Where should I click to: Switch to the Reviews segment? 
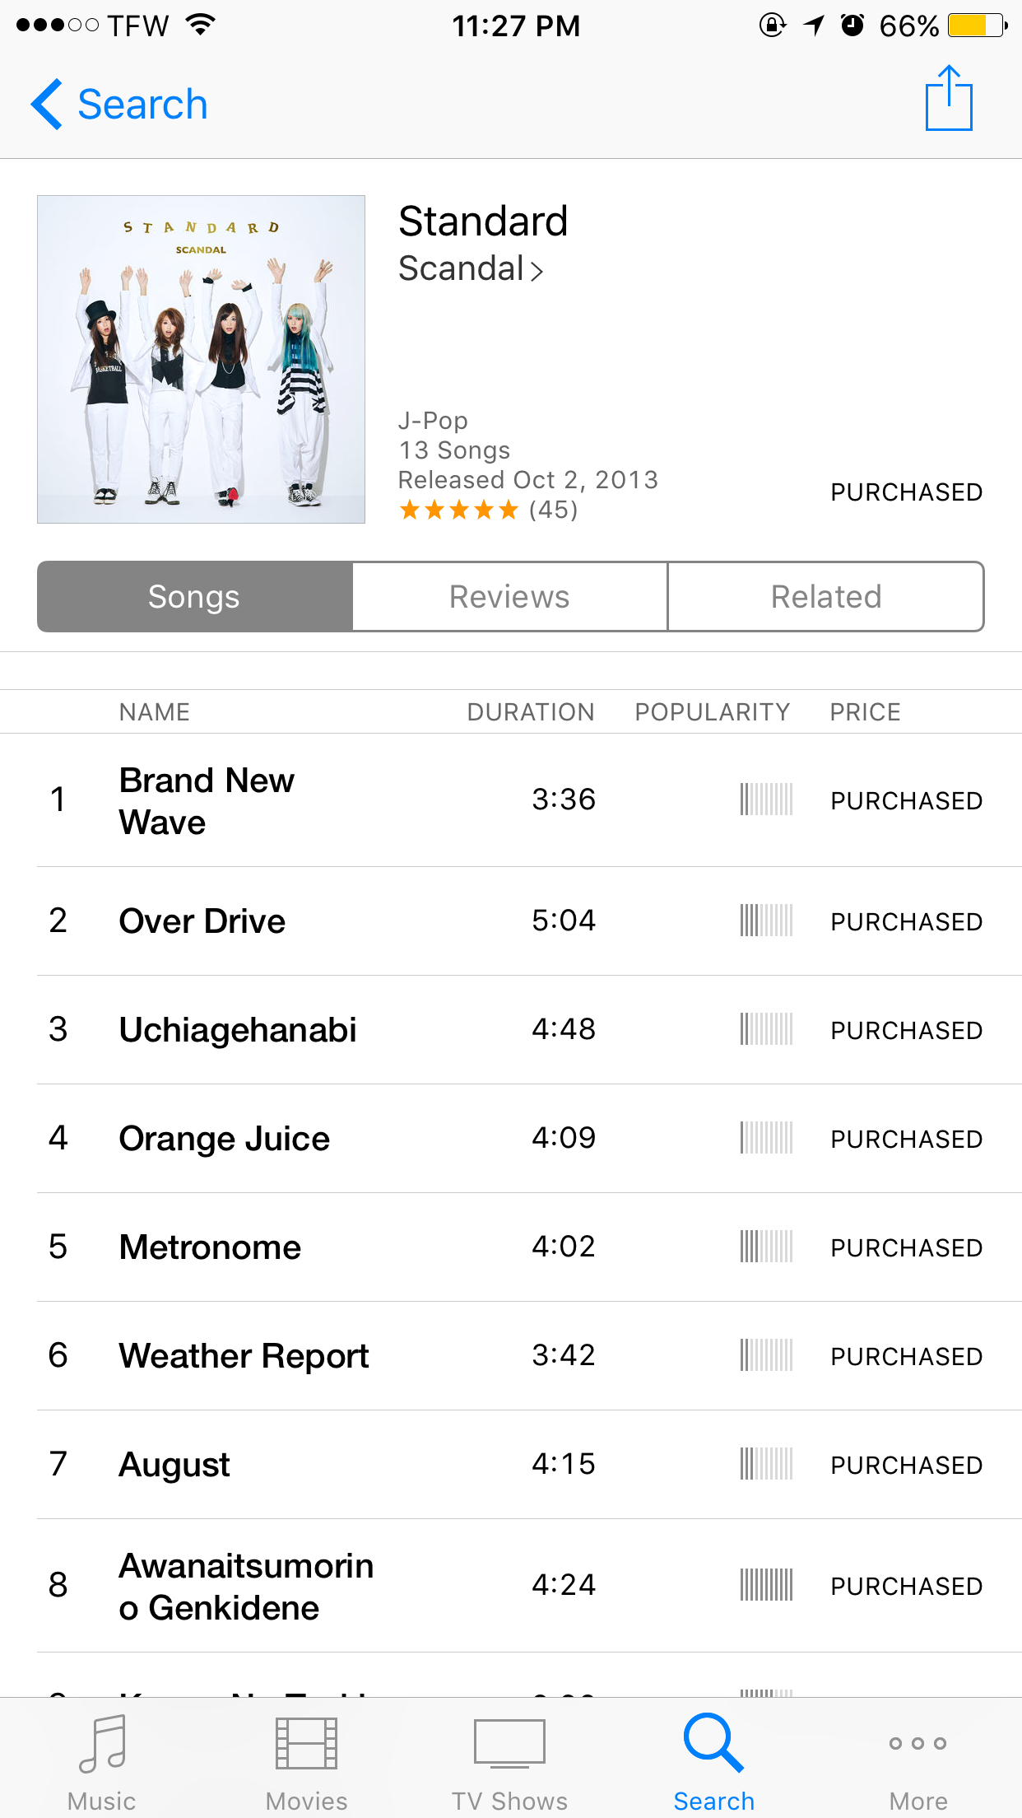point(509,597)
